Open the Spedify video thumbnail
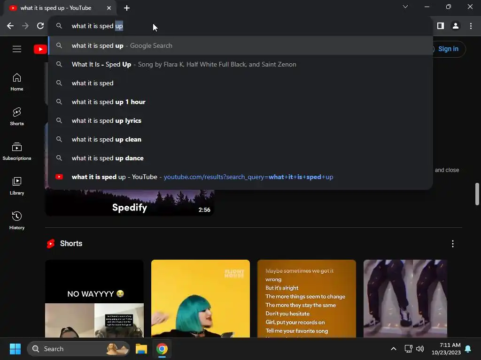This screenshot has width=481, height=360. [130, 202]
